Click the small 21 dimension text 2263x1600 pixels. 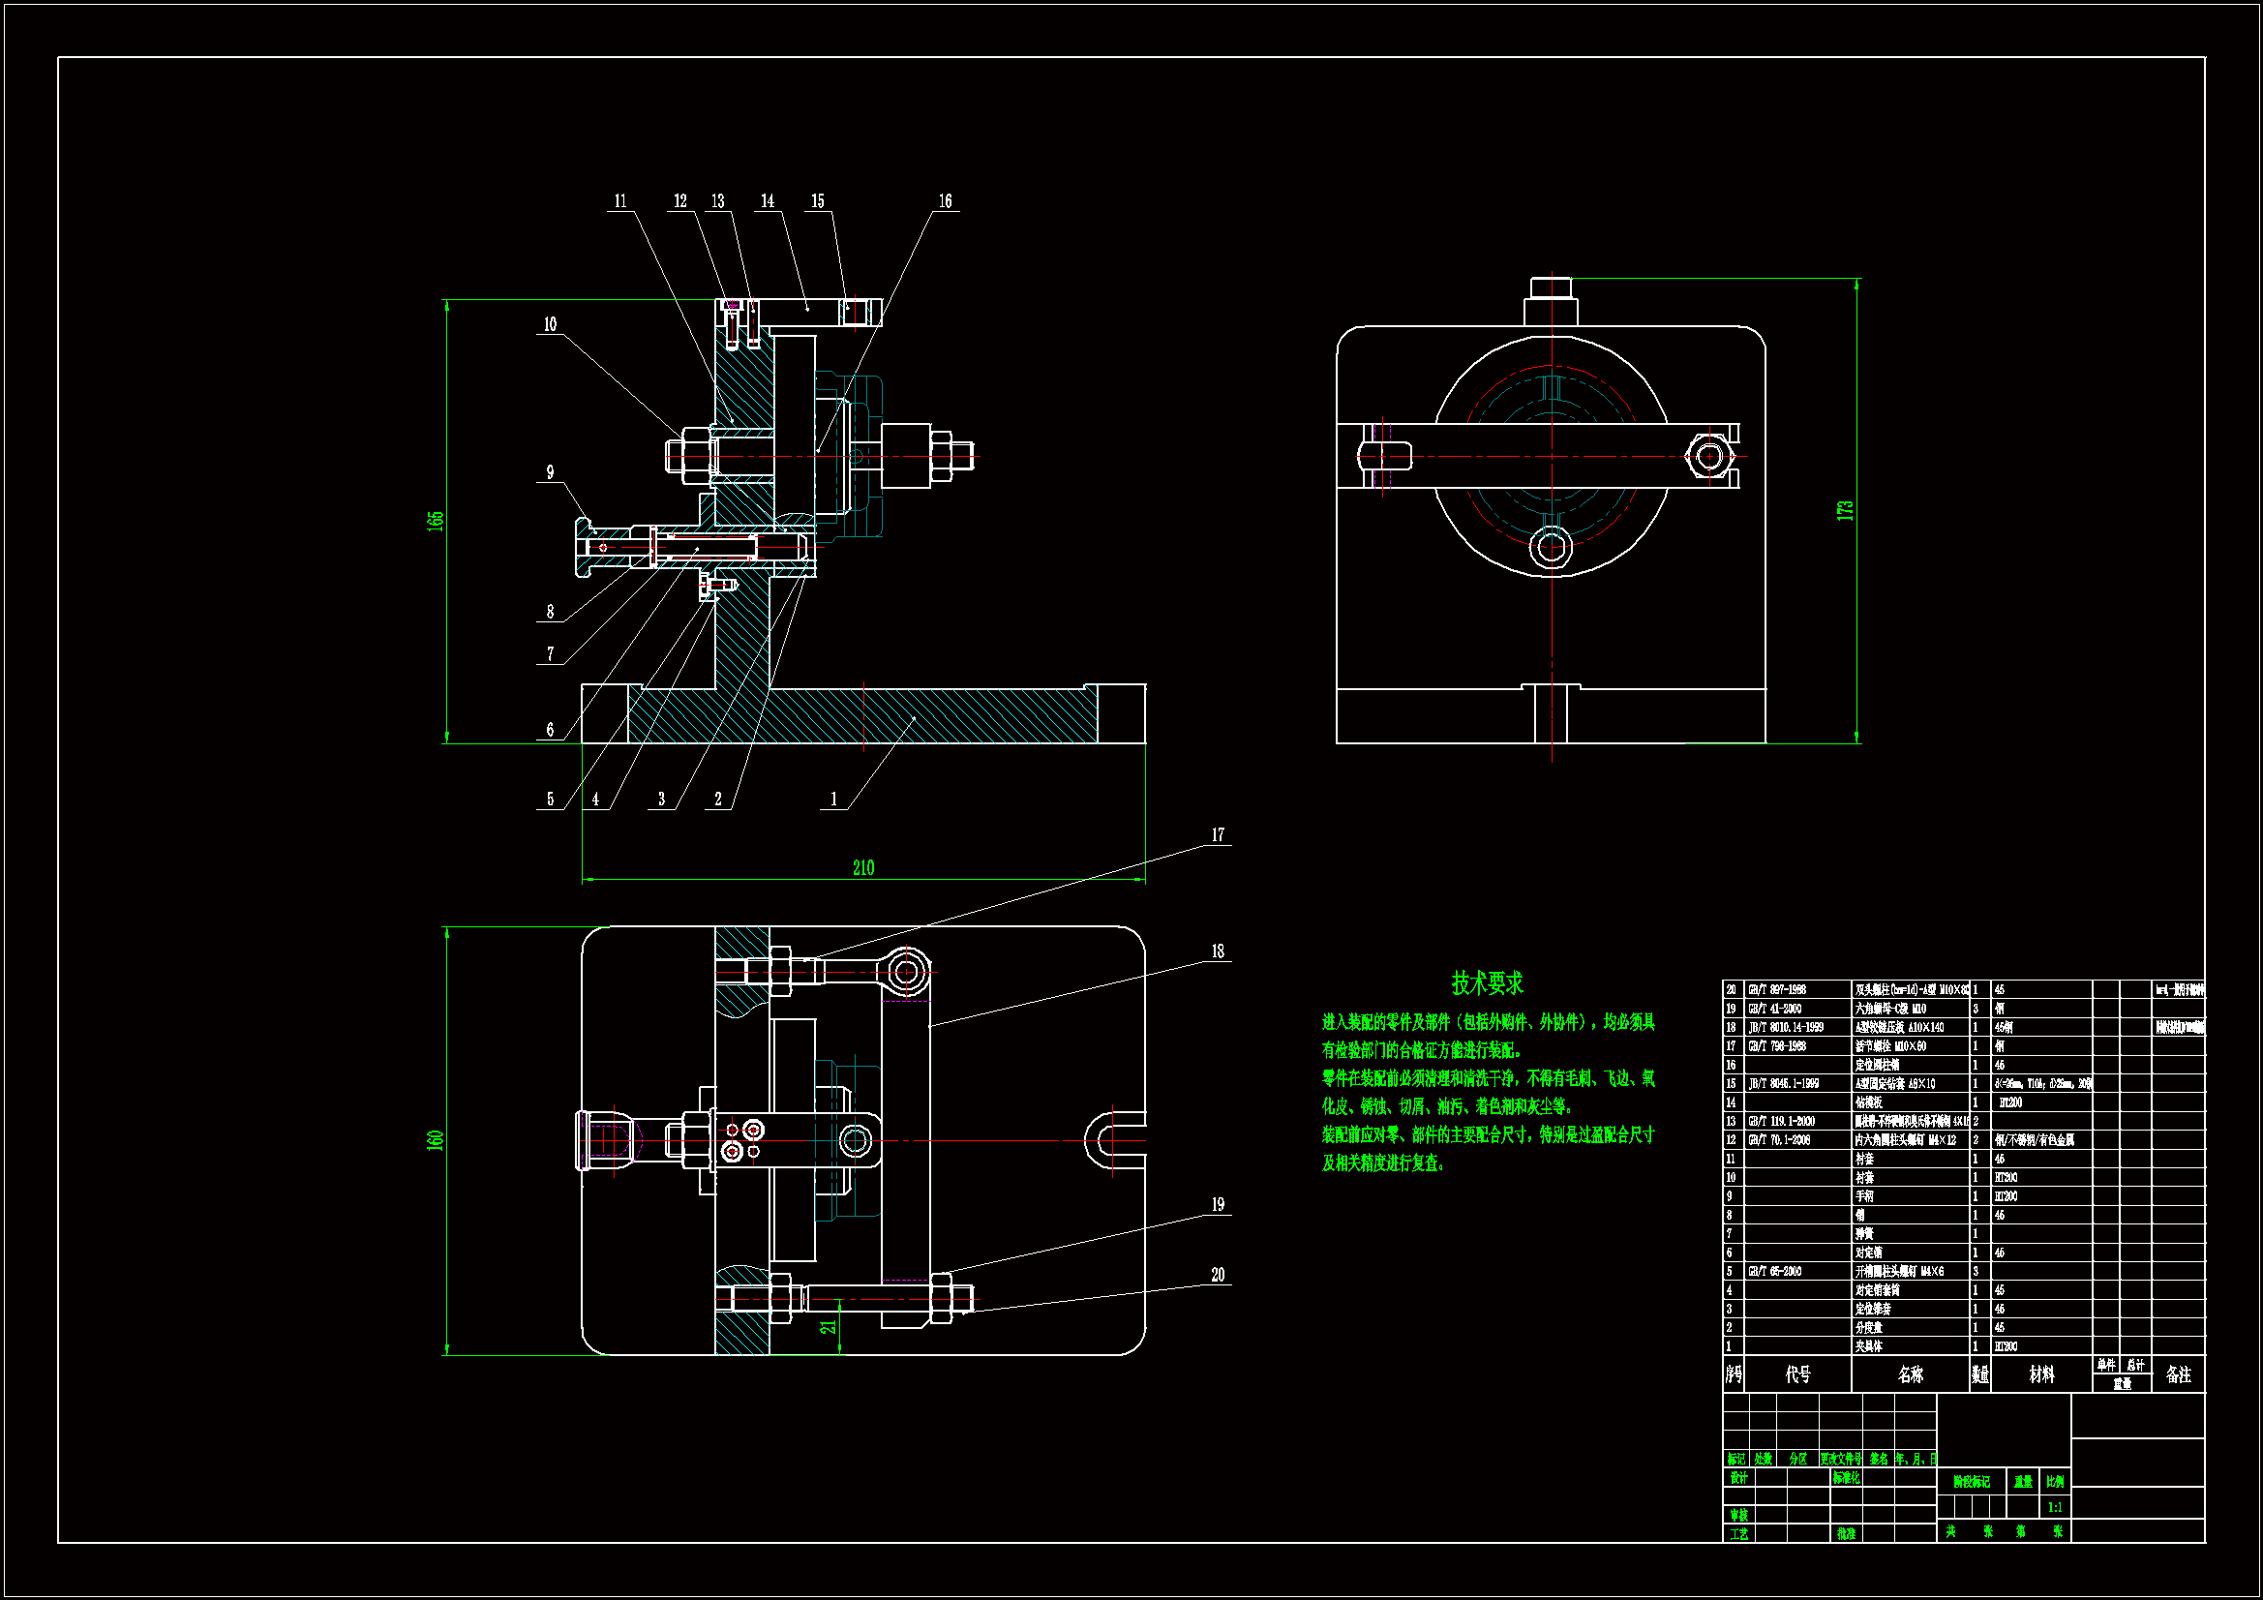click(829, 1327)
